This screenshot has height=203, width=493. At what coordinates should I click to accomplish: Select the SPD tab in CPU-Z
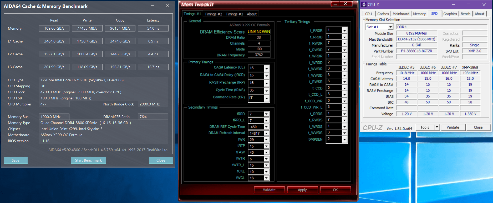pos(434,14)
